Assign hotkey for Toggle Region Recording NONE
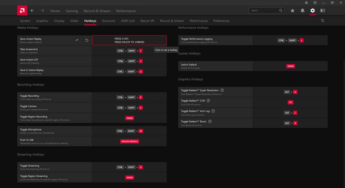 coord(130,118)
